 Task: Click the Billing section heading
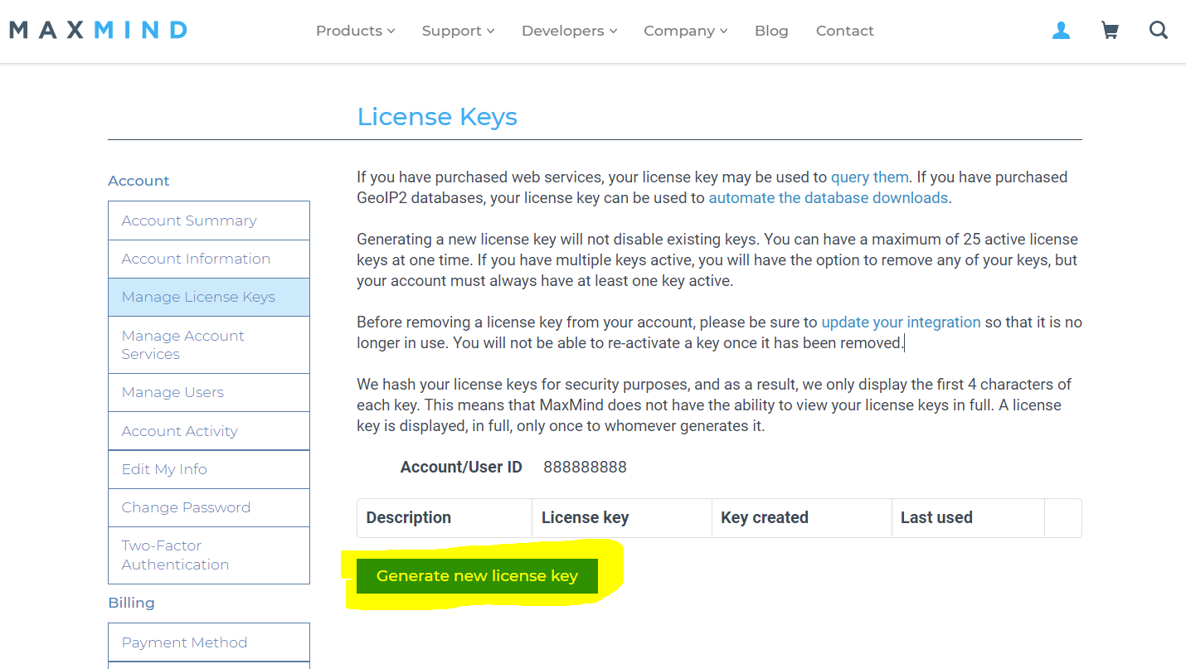click(x=131, y=603)
